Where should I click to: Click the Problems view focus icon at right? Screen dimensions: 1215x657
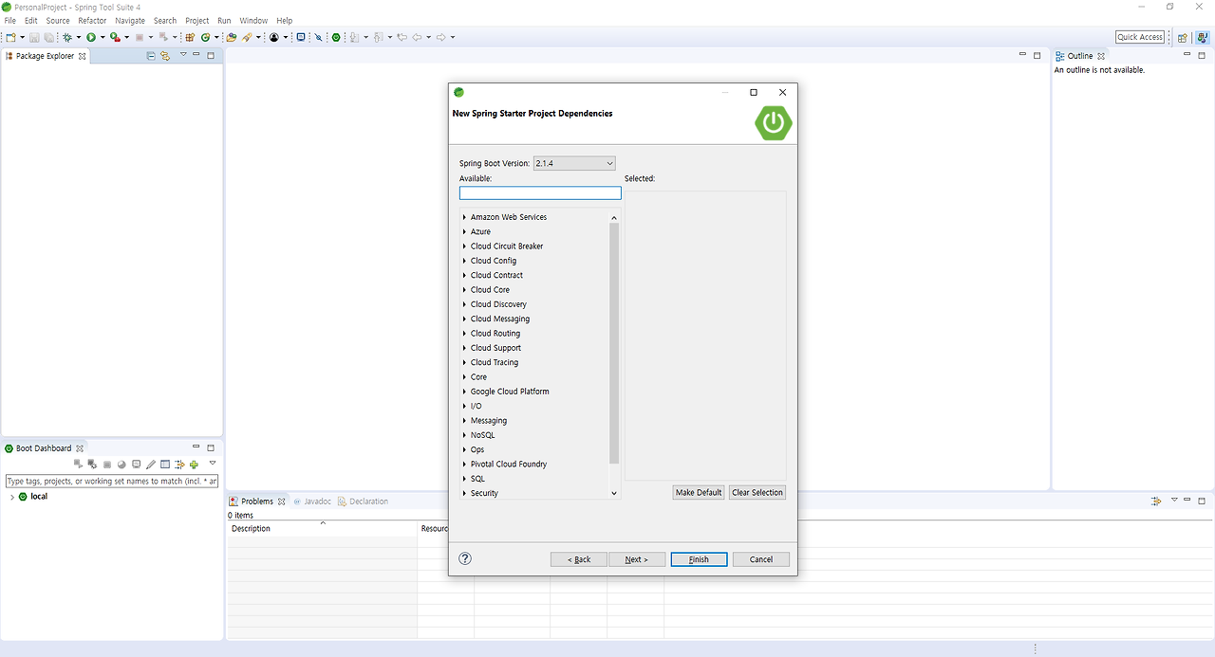tap(1156, 501)
